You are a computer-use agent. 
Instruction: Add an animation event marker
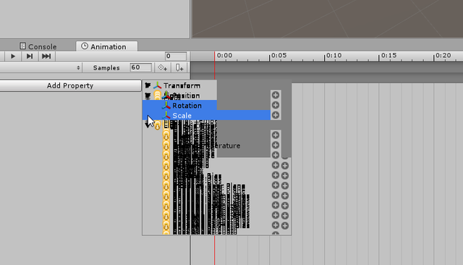tap(179, 67)
